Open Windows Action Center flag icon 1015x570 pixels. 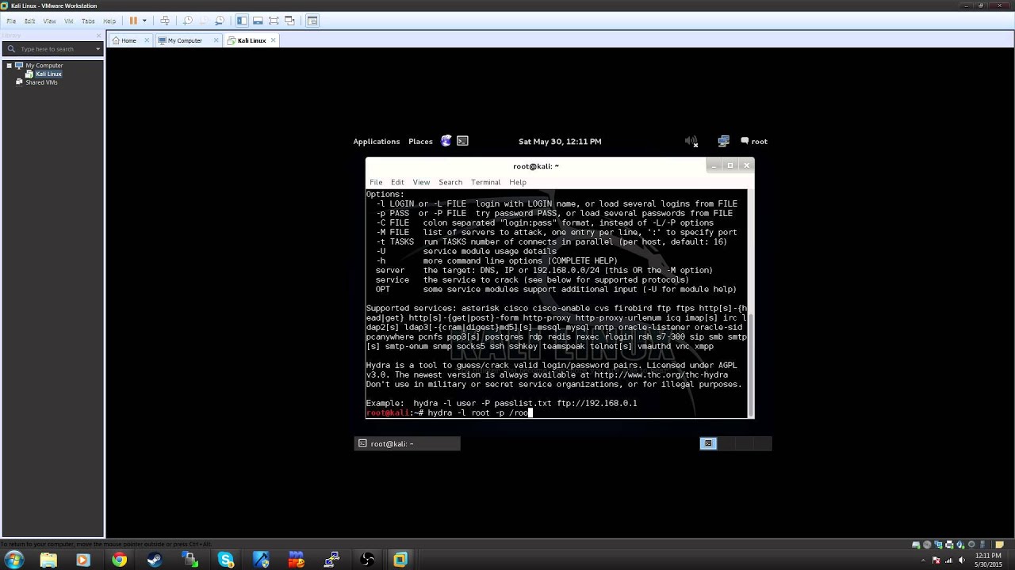point(936,560)
